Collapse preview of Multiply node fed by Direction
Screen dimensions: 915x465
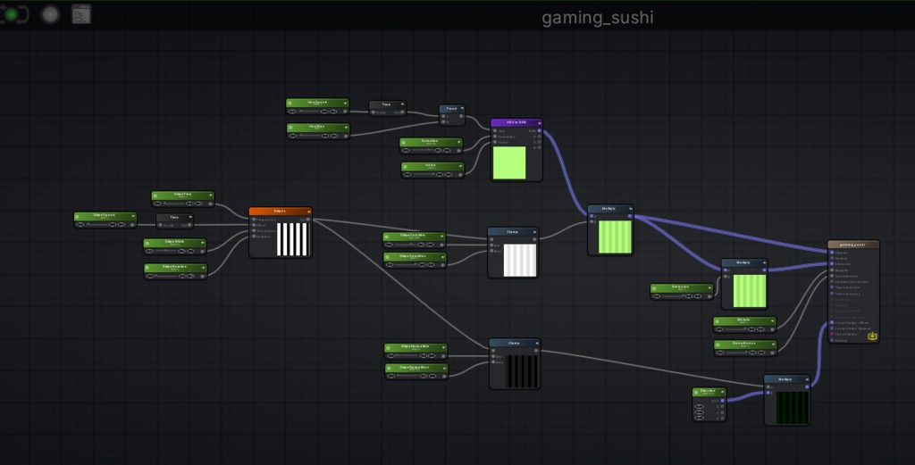tap(807, 379)
